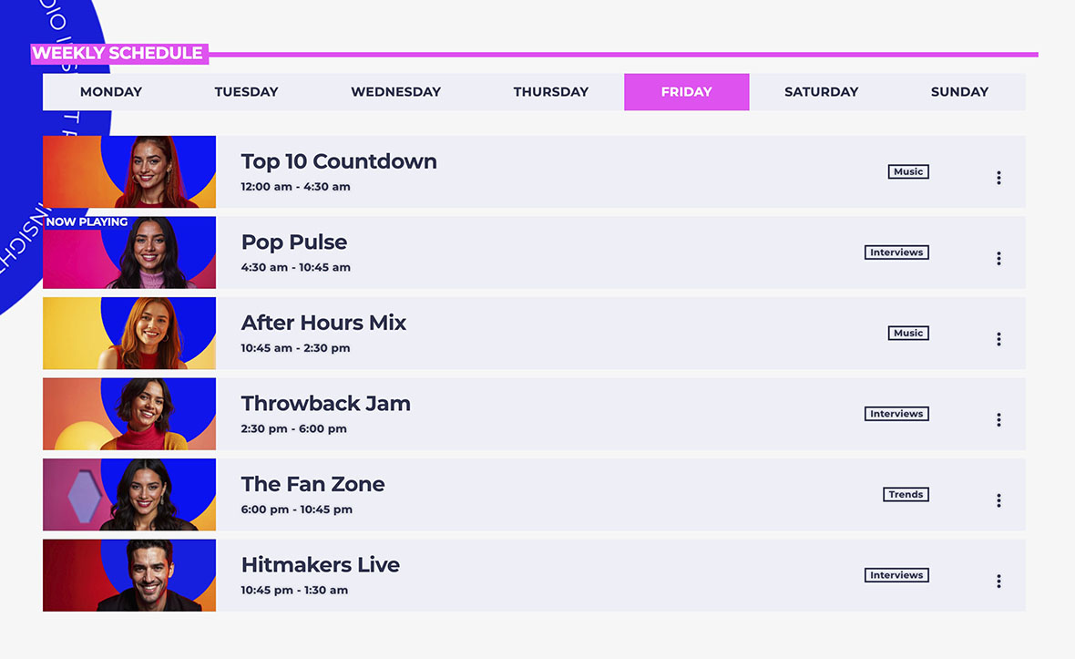
Task: Switch to the Thursday tab
Action: click(x=551, y=91)
